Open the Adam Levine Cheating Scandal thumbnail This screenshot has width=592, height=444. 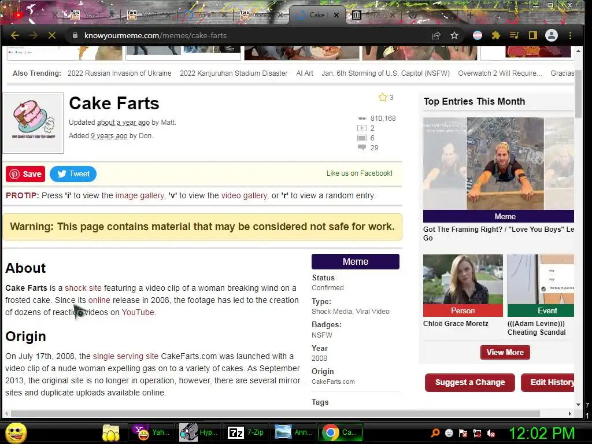(541, 279)
